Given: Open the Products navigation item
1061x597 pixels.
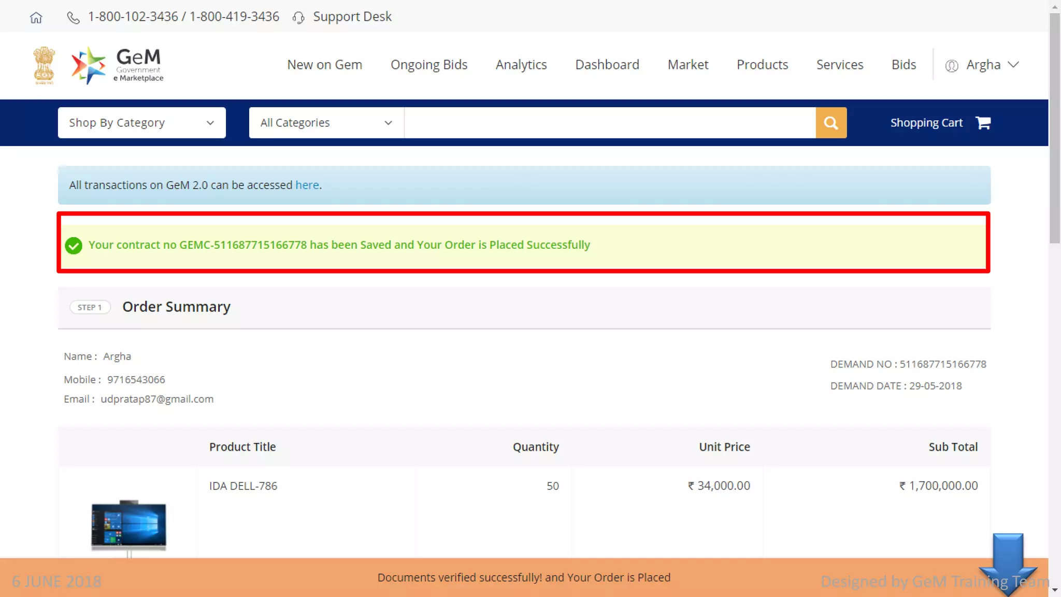Looking at the screenshot, I should (762, 65).
